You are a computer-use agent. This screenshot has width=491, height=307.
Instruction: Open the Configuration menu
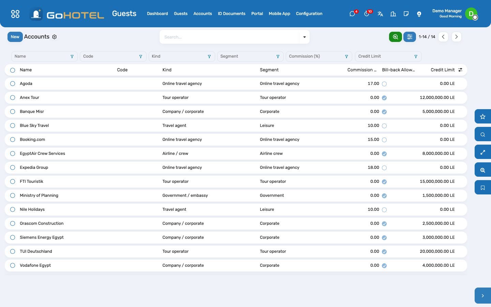point(309,14)
